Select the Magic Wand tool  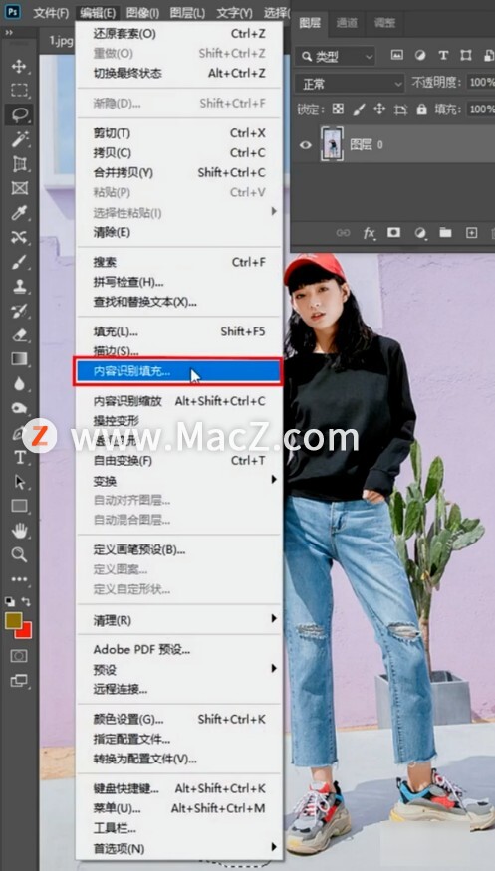point(19,139)
